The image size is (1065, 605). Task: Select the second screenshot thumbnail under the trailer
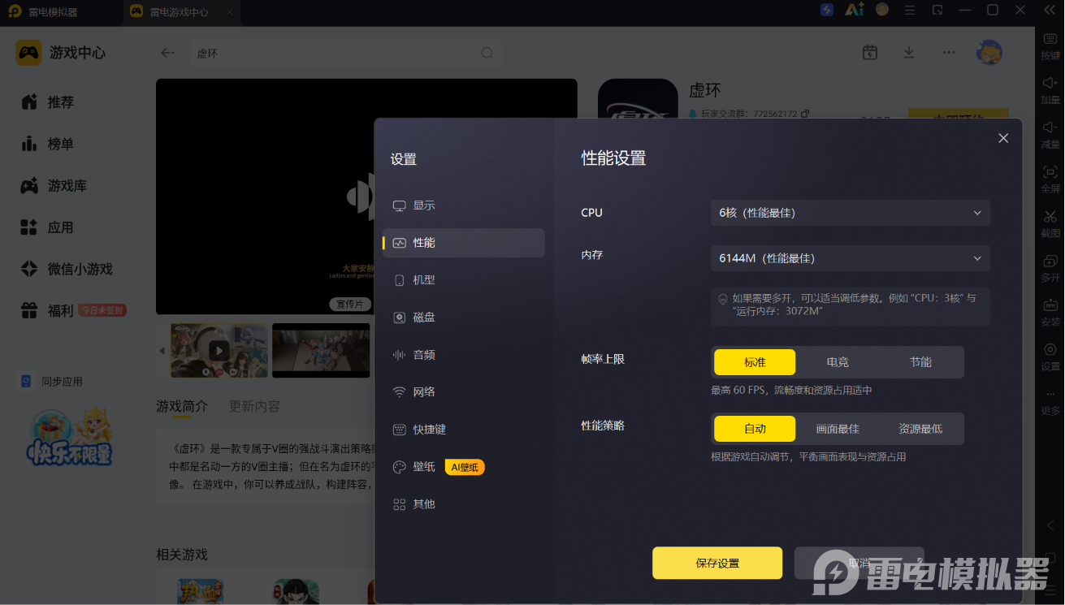(321, 351)
